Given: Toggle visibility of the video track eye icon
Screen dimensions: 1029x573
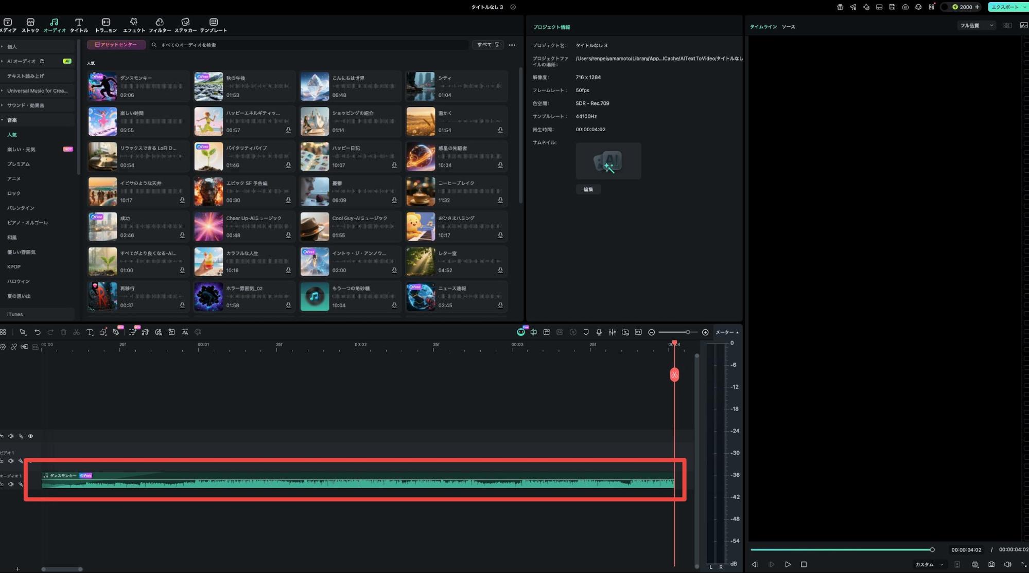Looking at the screenshot, I should 30,436.
